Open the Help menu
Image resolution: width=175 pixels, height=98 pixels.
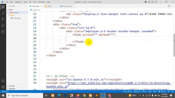[48, 2]
